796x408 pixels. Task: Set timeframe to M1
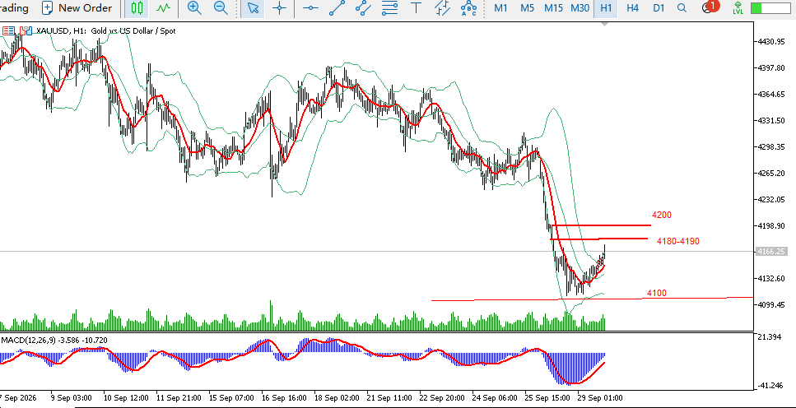pyautogui.click(x=500, y=8)
